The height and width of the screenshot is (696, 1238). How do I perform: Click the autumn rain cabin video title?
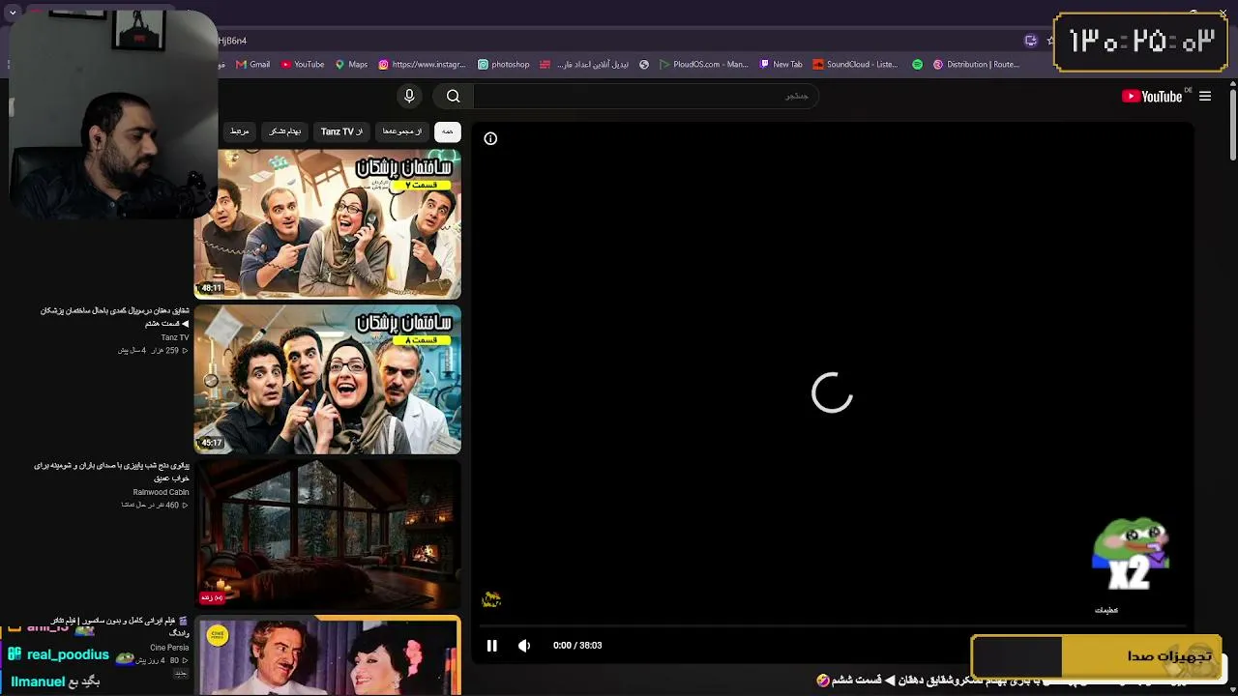coord(111,472)
